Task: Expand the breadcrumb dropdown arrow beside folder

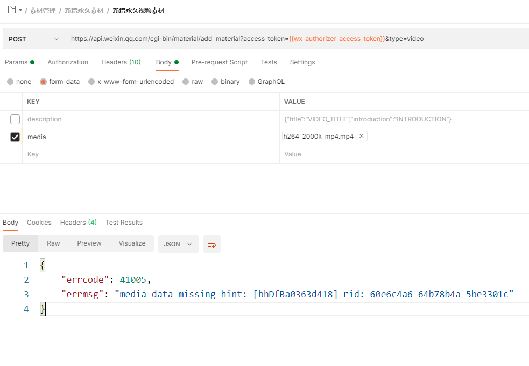Action: [20, 10]
